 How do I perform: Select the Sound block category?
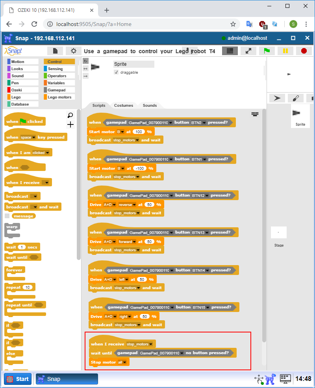click(x=23, y=76)
